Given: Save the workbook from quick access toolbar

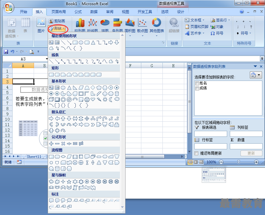Looking at the screenshot, I should pos(6,52).
